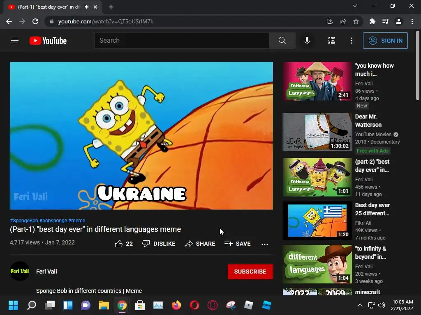Open volume control in system tray
Viewport: 421px width, 315px height.
click(x=381, y=305)
